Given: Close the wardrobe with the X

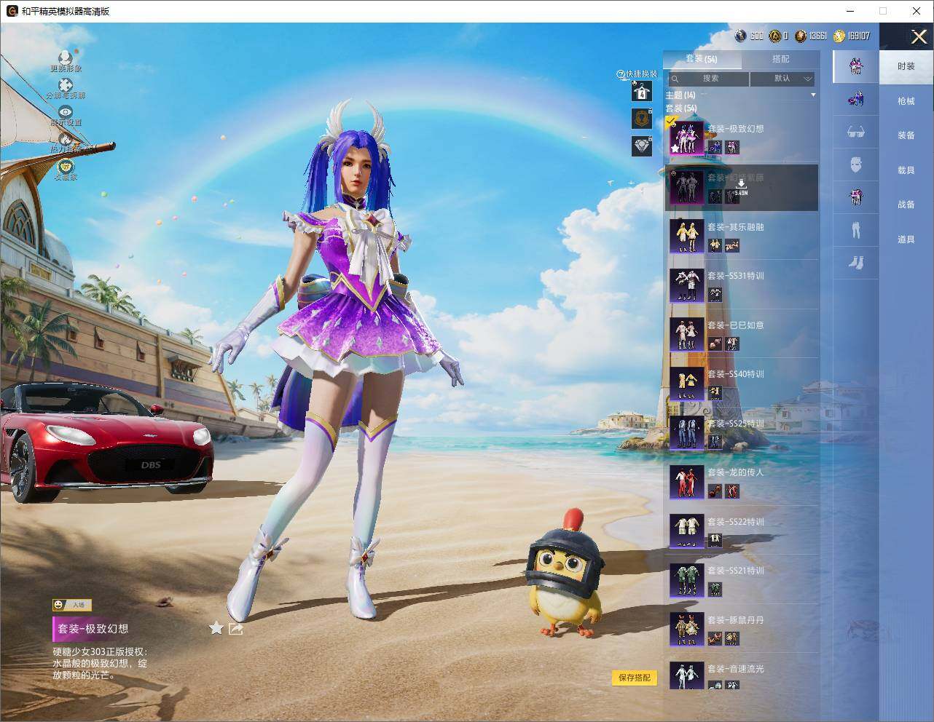Looking at the screenshot, I should pos(919,36).
